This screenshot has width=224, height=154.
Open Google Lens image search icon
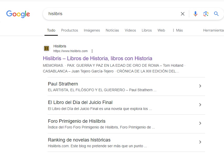point(206,14)
